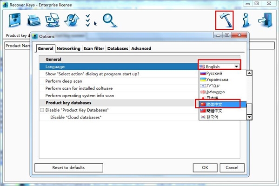279x186 pixels.
Task: Open the Scan filter tab
Action: [93, 48]
